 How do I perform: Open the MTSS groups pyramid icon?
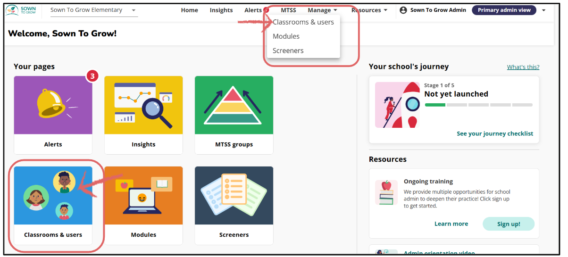tap(234, 105)
